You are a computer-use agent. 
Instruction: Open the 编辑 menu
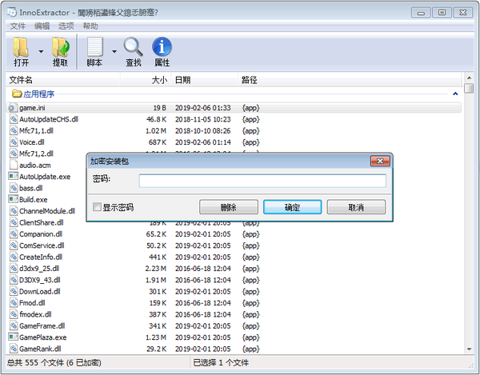click(x=42, y=26)
